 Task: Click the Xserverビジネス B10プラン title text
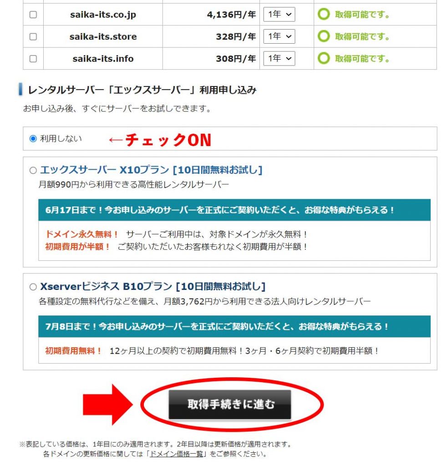(153, 287)
